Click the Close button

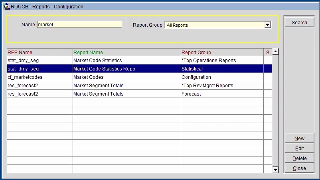coord(299,168)
